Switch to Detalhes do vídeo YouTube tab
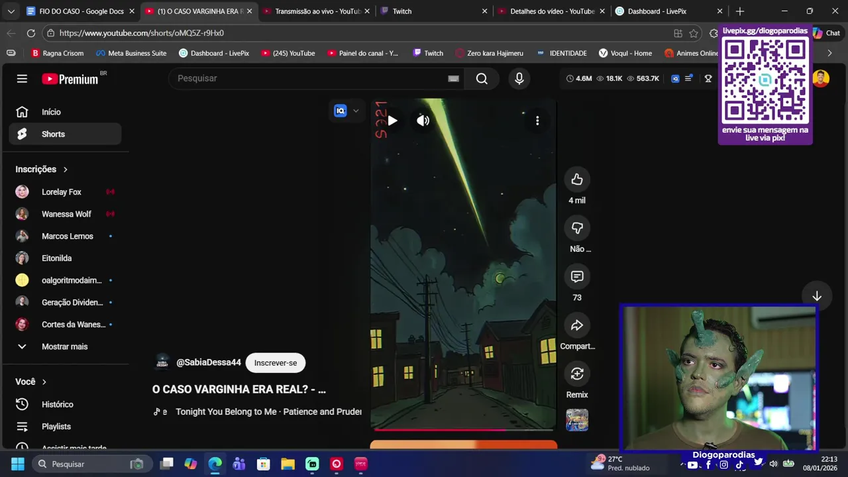The width and height of the screenshot is (848, 477). (x=551, y=11)
